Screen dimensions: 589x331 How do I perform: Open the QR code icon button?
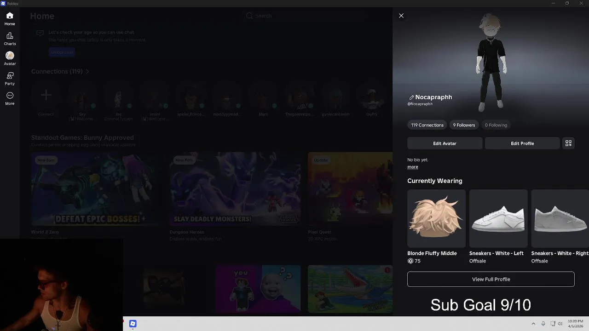click(568, 143)
